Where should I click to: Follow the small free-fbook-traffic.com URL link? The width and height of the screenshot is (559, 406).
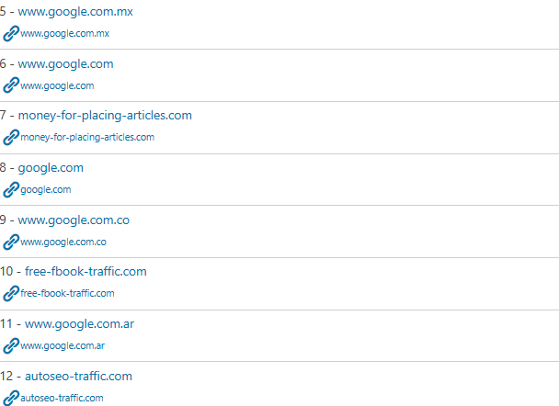click(x=67, y=293)
